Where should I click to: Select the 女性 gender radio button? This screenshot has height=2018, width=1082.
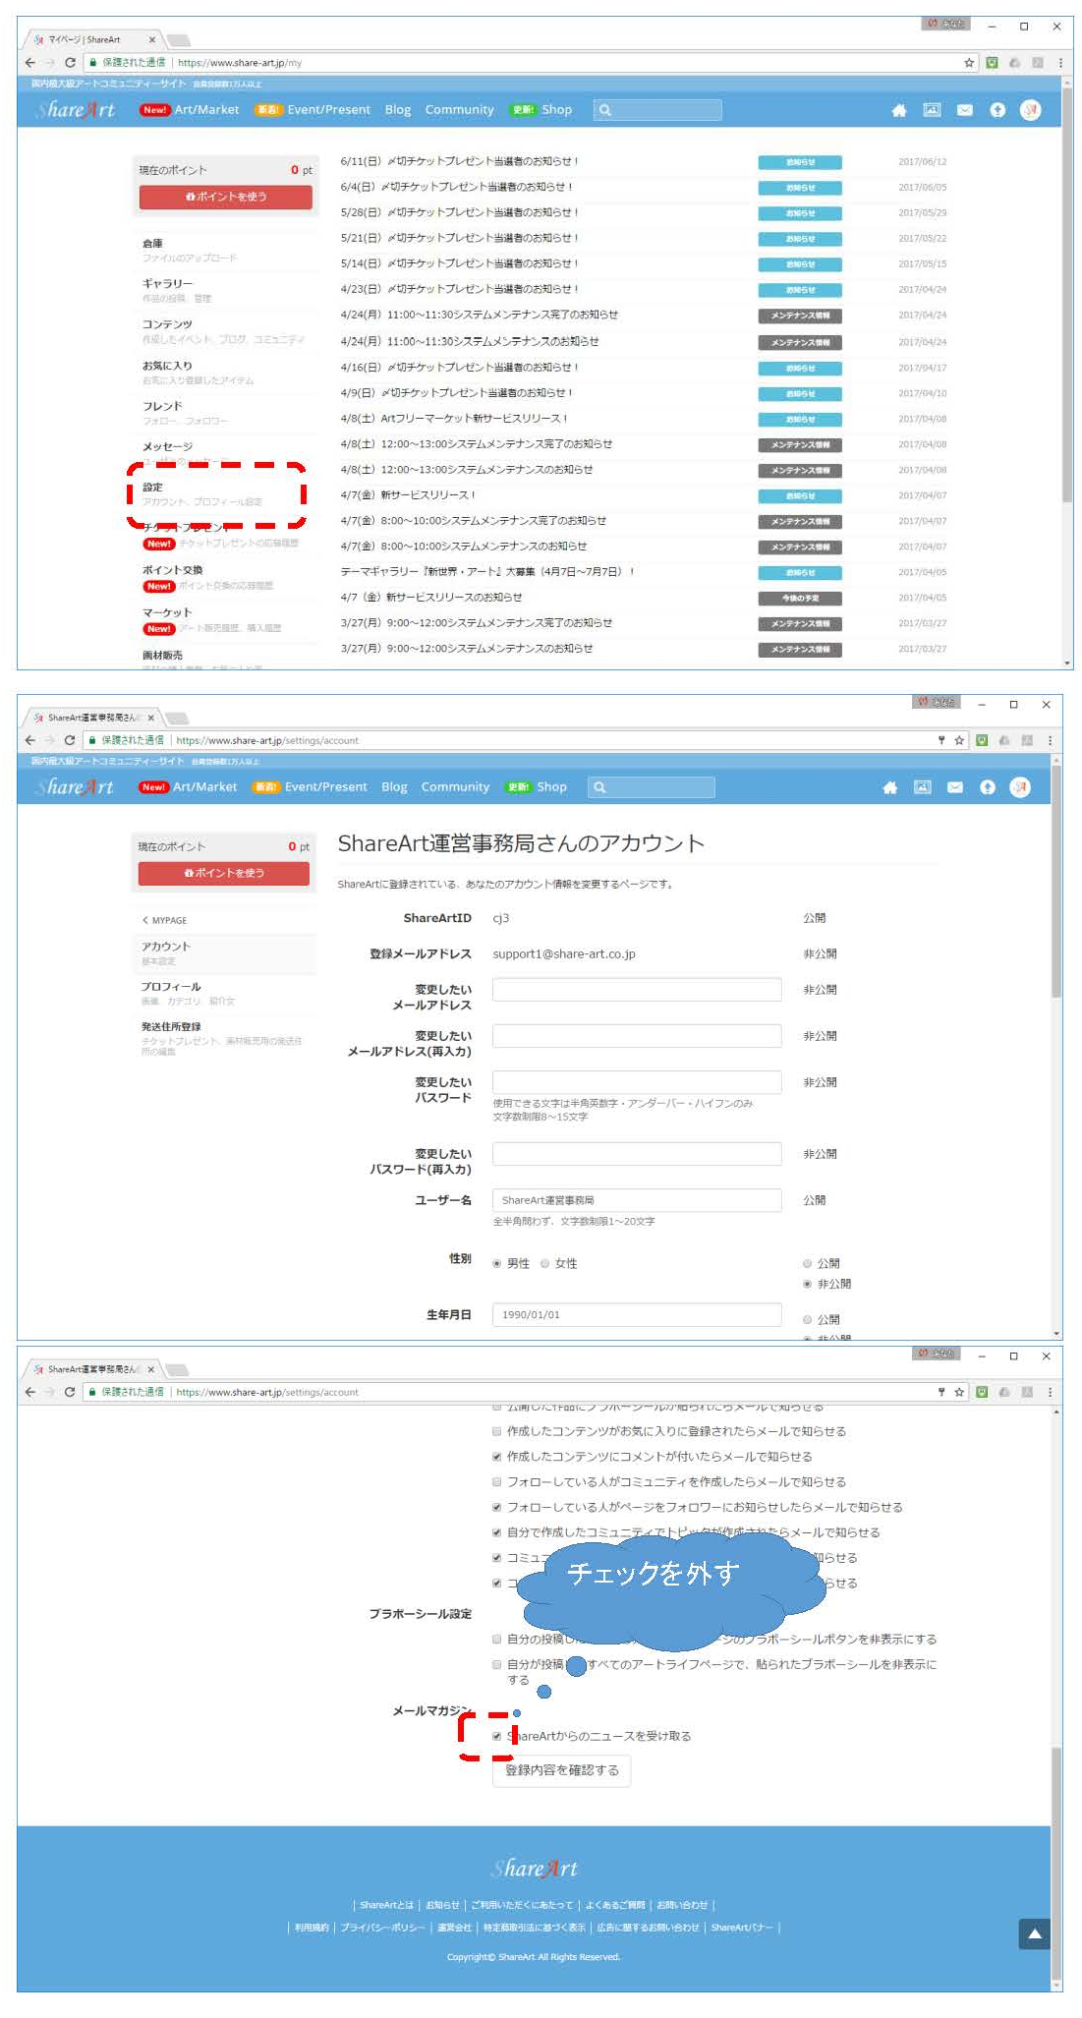click(x=544, y=1264)
